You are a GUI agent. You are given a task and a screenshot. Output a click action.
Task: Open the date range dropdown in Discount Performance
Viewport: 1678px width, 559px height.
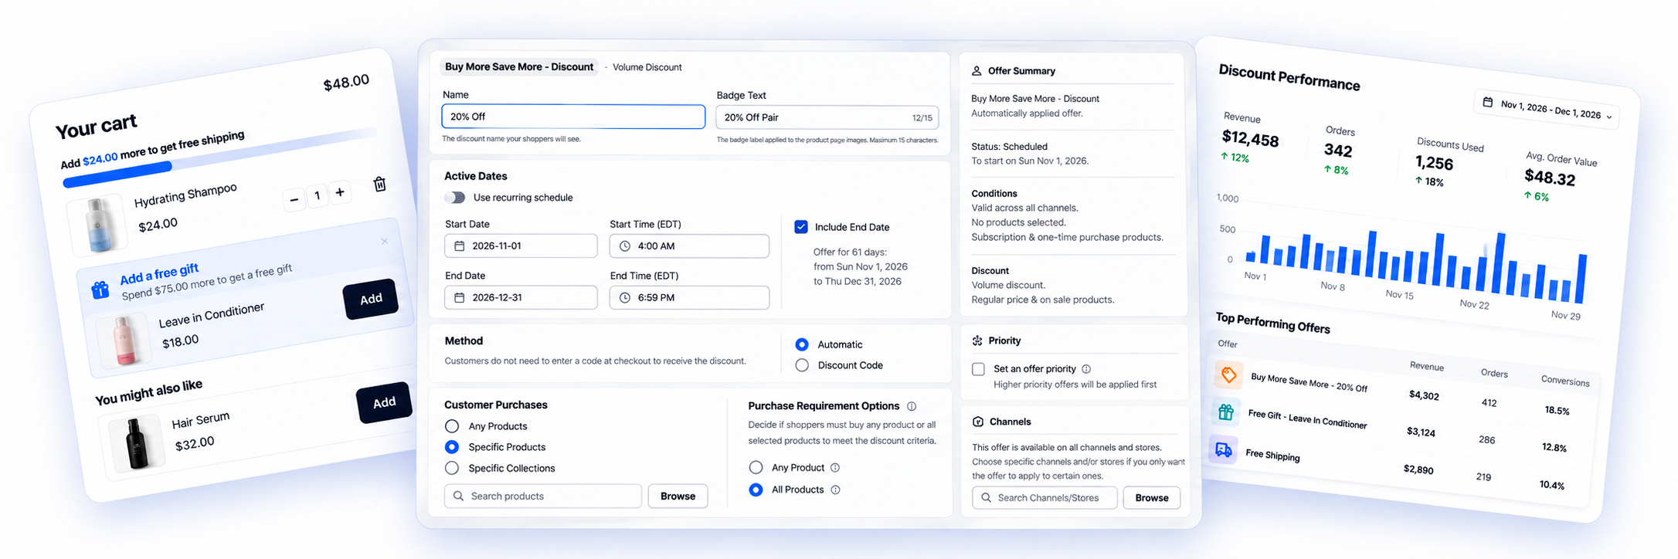tap(1547, 110)
